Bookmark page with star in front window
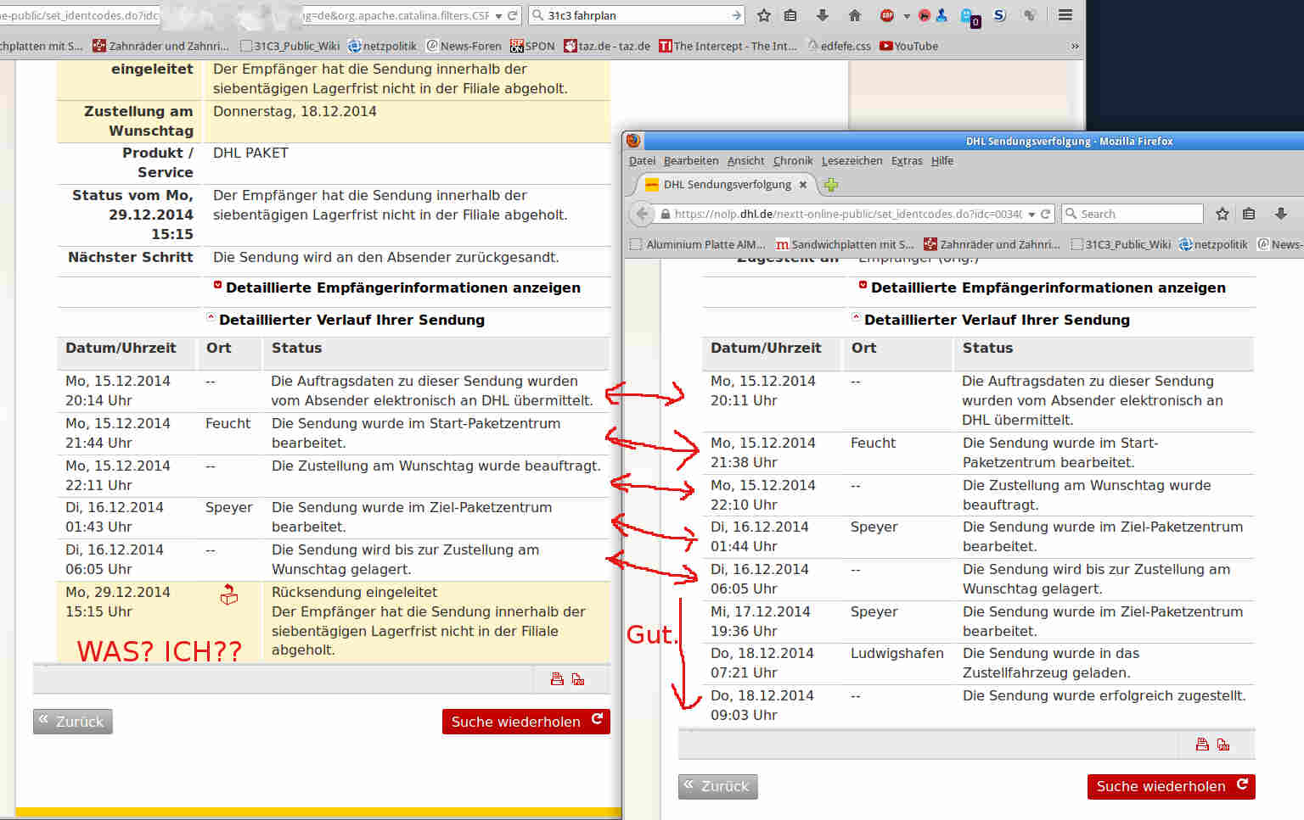The image size is (1304, 820). (1222, 214)
